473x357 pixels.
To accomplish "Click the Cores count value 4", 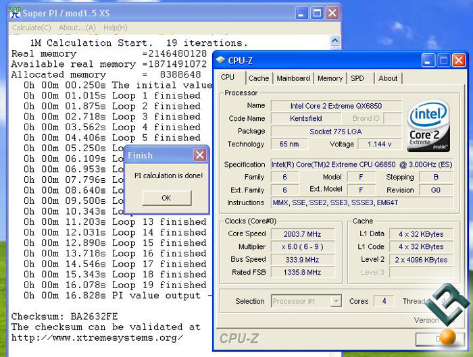I will tap(384, 301).
